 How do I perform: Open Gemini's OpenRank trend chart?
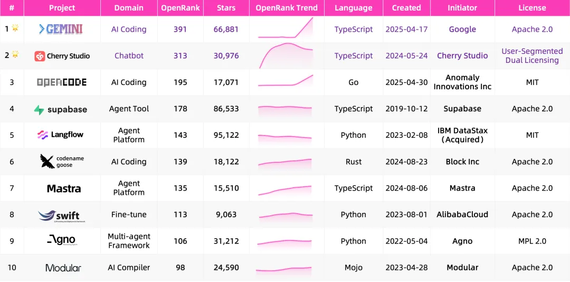(286, 28)
